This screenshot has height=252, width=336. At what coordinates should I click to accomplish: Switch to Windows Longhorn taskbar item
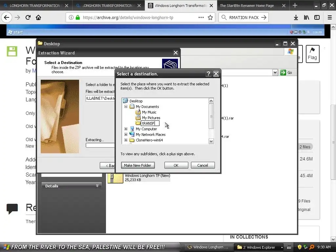pos(208,247)
